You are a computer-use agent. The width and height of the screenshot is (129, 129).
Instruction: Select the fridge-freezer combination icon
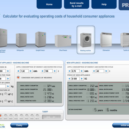4,38
